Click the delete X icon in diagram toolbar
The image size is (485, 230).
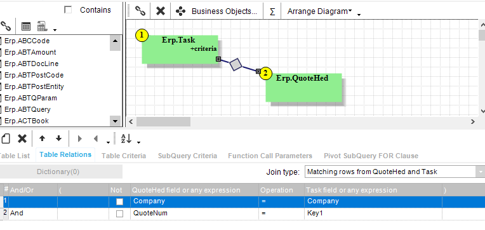(161, 11)
